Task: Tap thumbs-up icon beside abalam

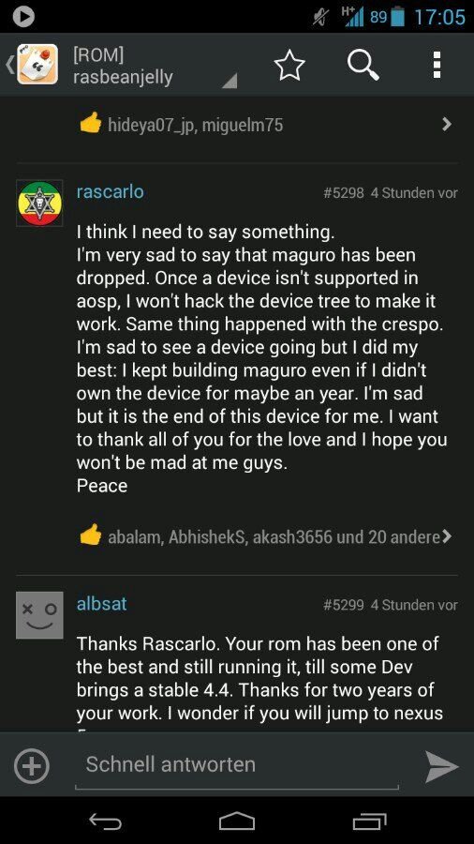Action: (x=90, y=535)
